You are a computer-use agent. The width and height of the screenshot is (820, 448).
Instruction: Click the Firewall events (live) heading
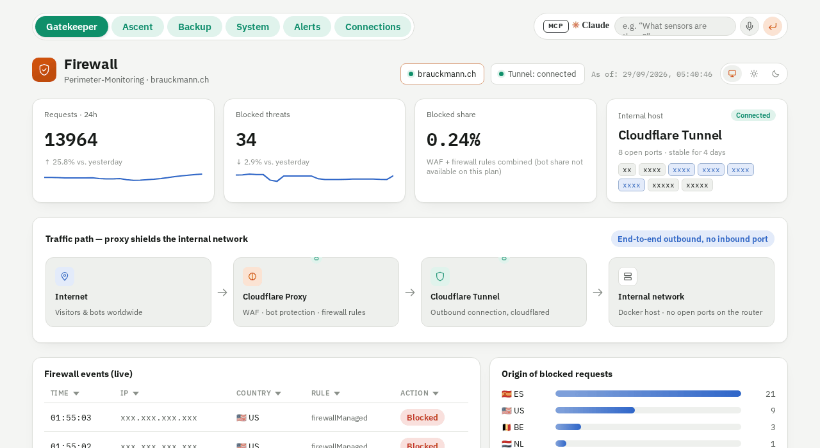click(88, 374)
